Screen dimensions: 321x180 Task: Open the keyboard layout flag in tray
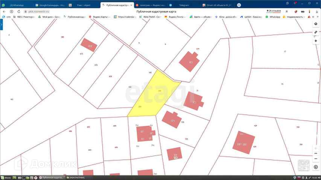299,178
